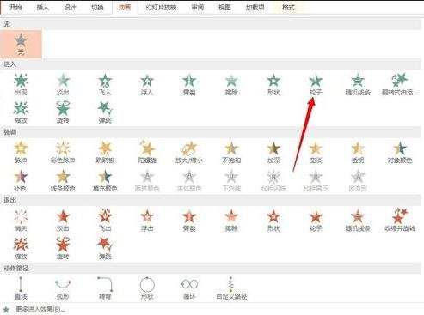Open the 视图 tab
This screenshot has width=424, height=315.
224,8
